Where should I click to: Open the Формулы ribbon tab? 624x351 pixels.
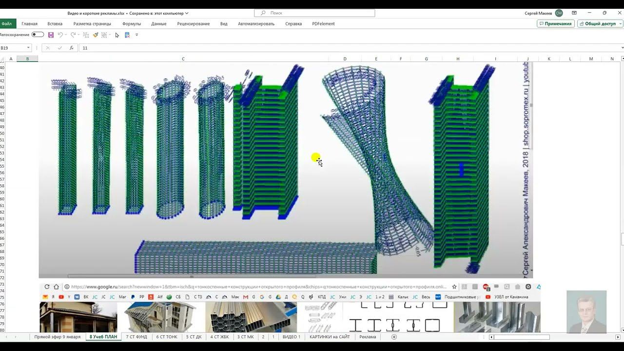[132, 23]
